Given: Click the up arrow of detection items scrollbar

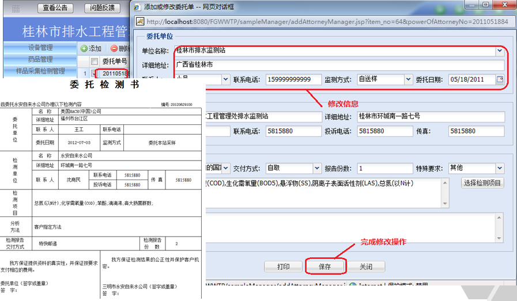Looking at the screenshot, I should (x=445, y=183).
